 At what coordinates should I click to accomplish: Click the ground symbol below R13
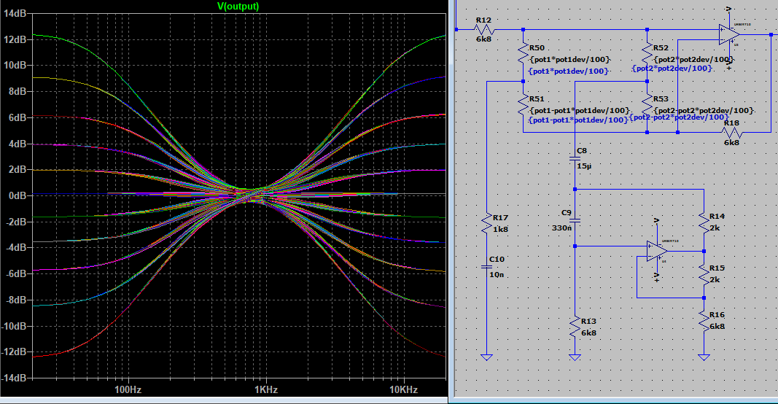pos(575,357)
